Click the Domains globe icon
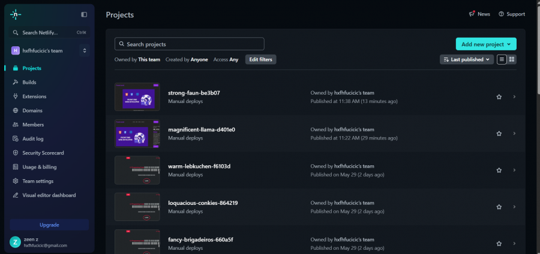The height and width of the screenshot is (254, 540). pos(15,110)
